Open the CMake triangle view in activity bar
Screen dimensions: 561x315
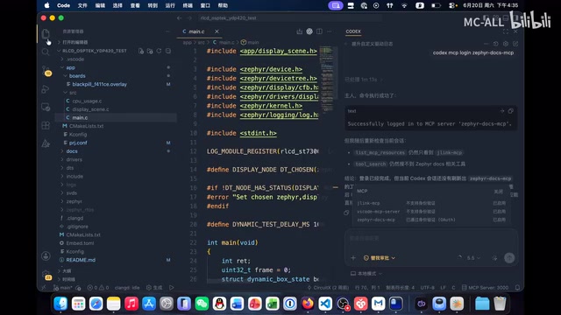(46, 143)
